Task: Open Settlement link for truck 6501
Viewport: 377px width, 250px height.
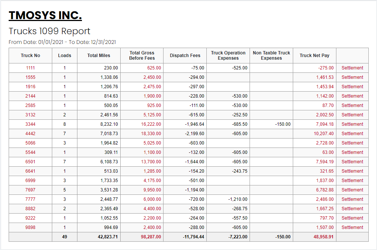Action: pyautogui.click(x=352, y=162)
